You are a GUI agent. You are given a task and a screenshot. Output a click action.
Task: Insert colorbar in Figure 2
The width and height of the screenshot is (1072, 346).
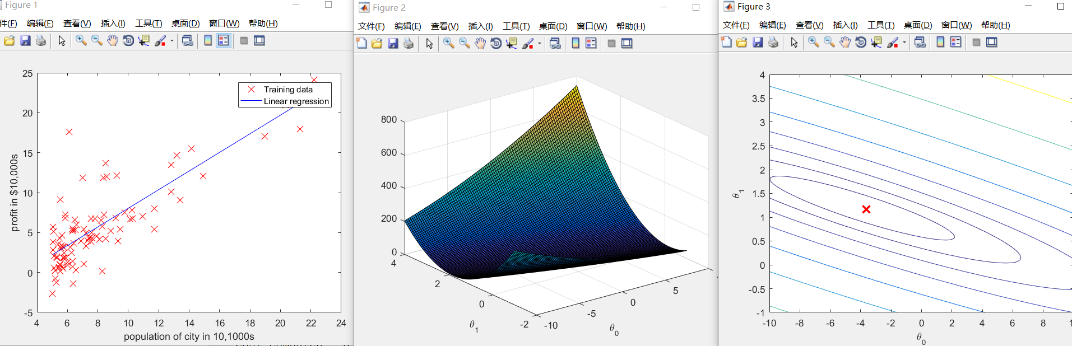(x=576, y=44)
